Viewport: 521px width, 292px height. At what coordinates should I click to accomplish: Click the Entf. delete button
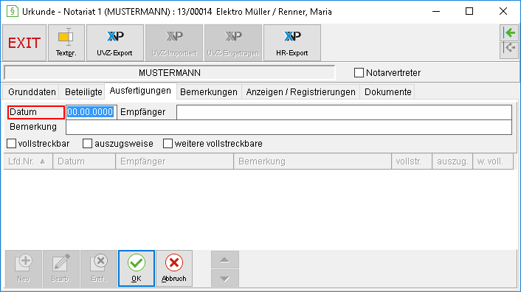[99, 268]
